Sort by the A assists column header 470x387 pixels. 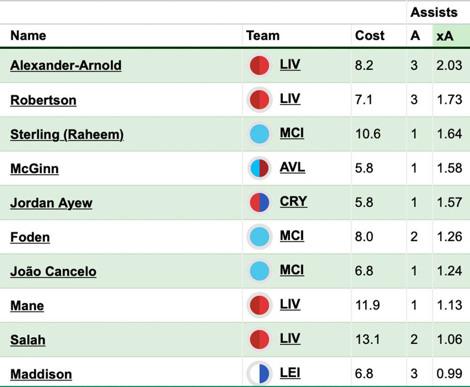click(415, 36)
